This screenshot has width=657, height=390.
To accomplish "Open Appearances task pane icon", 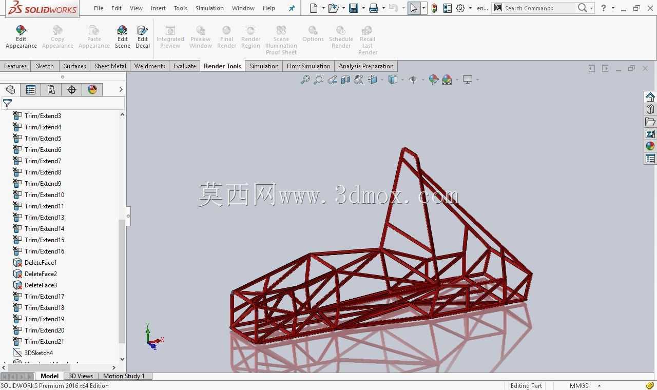I will pyautogui.click(x=650, y=146).
